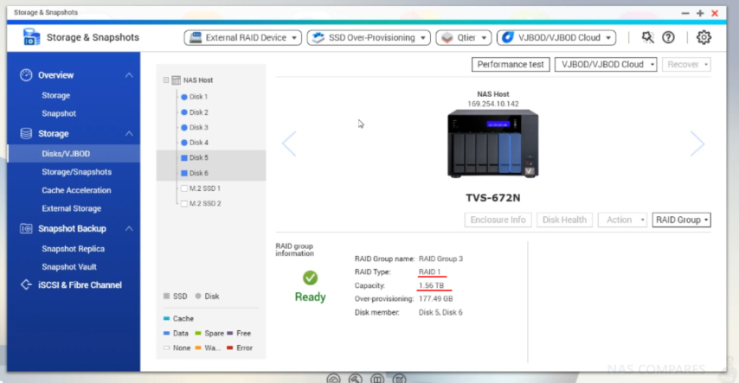
Task: Select Disk 4 in the tree
Action: [198, 143]
